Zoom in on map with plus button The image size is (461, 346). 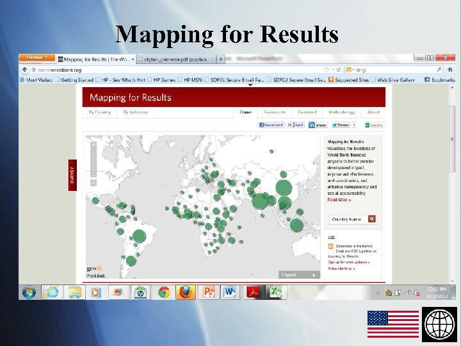(x=93, y=145)
